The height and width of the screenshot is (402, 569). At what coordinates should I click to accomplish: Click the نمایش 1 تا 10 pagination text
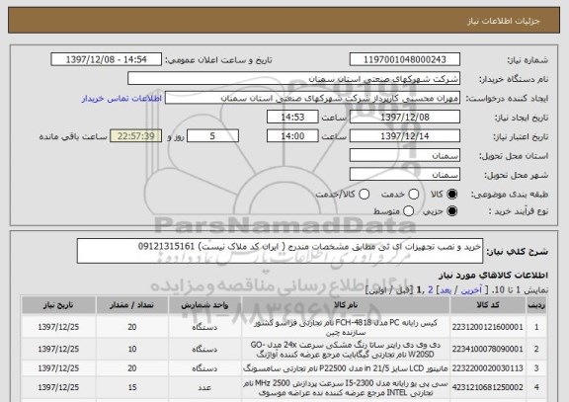click(x=520, y=289)
